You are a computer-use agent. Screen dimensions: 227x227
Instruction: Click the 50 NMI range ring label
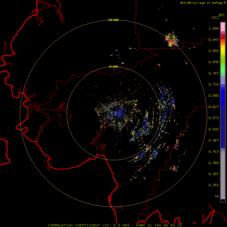113,67
